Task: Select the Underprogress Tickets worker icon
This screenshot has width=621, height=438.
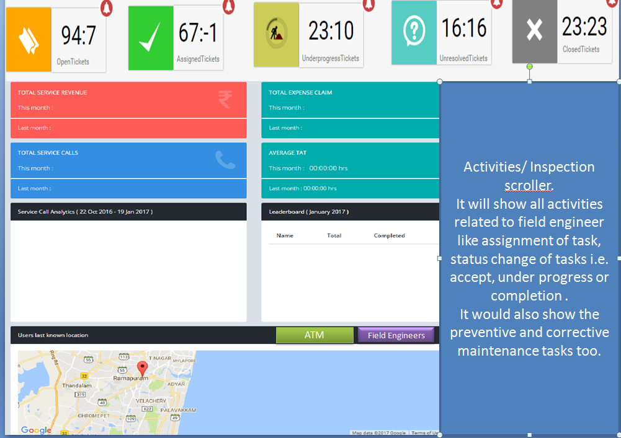Action: pos(276,35)
